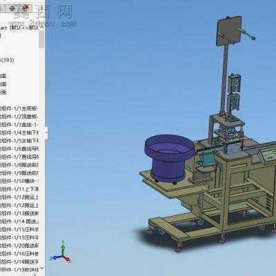Select the component numbered 1/19 in the tree

[x=19, y=270]
